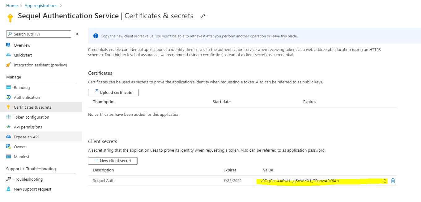
Task: Click the Certificates section heading
Action: (100, 73)
